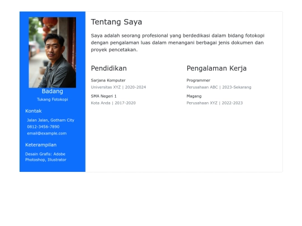
Task: Select the about paragraph starting Saya adalah
Action: coord(178,42)
